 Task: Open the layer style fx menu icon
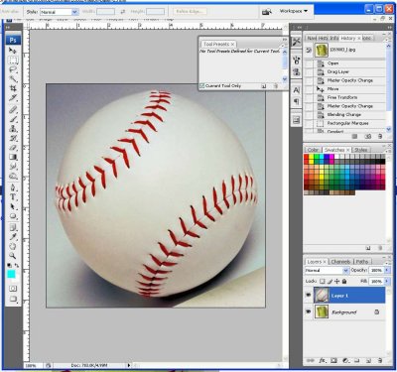(322, 361)
